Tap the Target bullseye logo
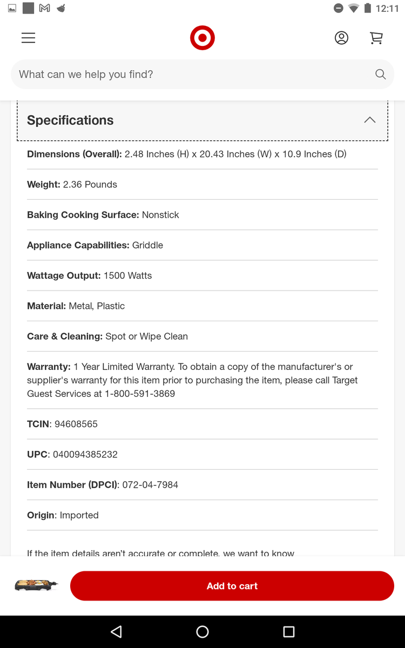 pyautogui.click(x=202, y=38)
